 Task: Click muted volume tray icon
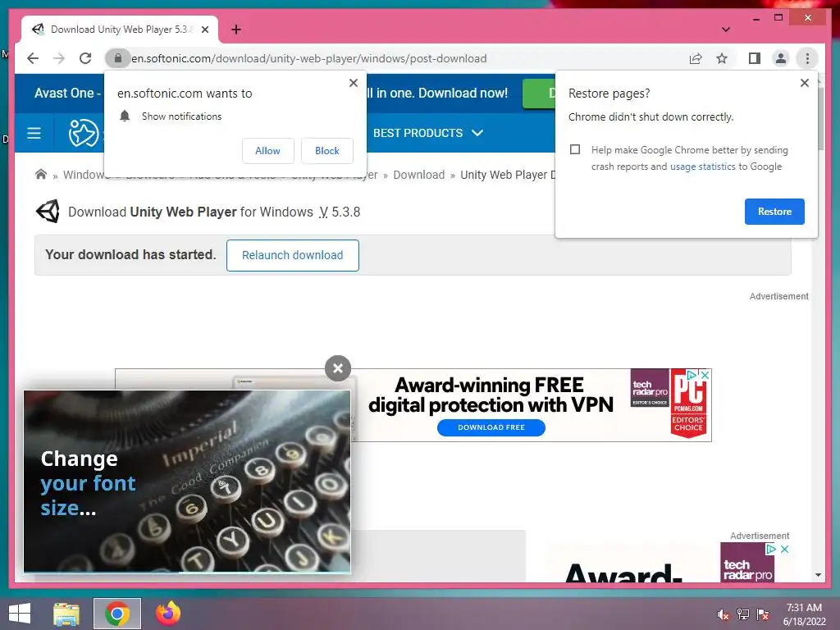click(x=723, y=615)
